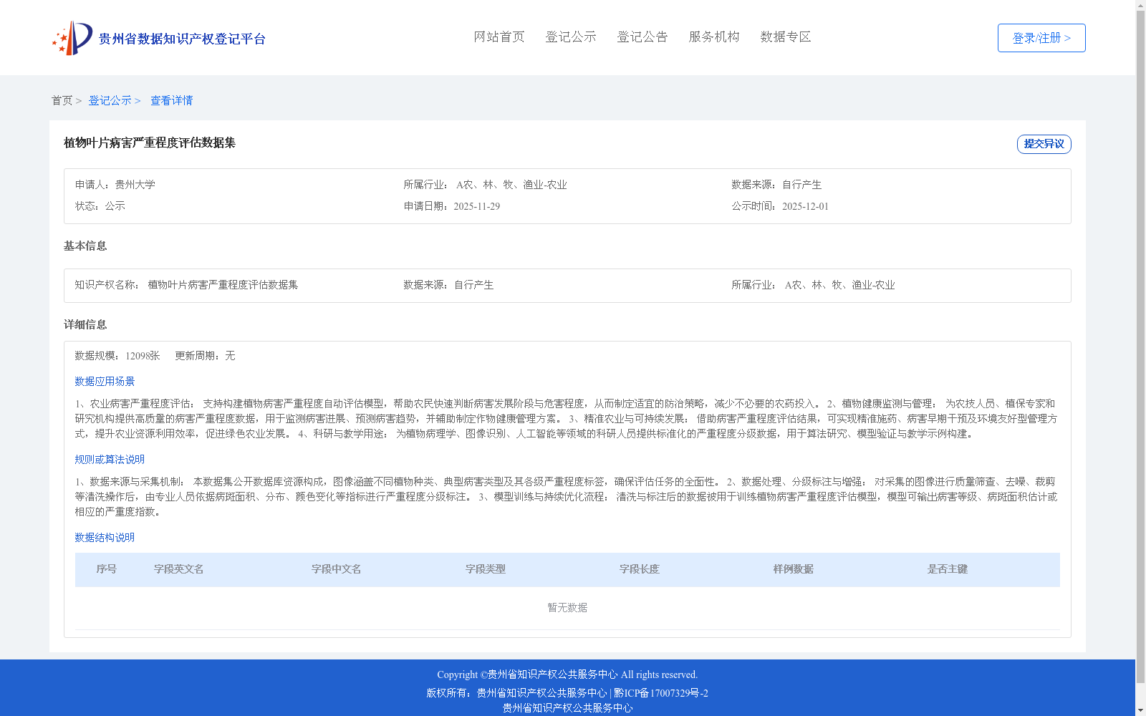Click the 是否主键 column header
The image size is (1146, 716).
click(948, 569)
